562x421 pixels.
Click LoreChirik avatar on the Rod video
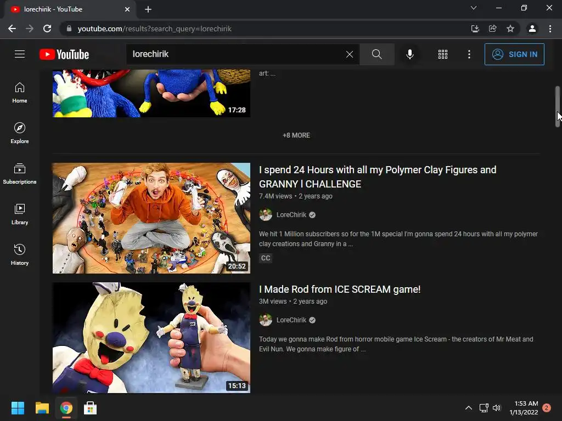tap(266, 320)
